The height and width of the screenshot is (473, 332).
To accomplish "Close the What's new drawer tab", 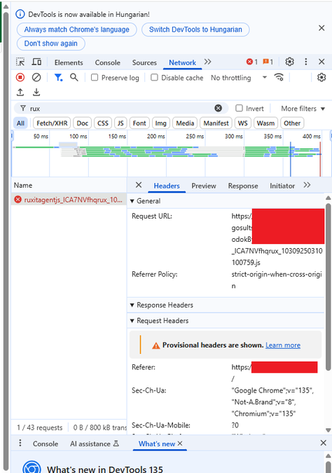I will point(180,444).
